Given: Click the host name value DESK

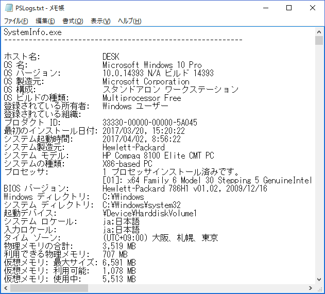Looking at the screenshot, I should click(111, 57).
